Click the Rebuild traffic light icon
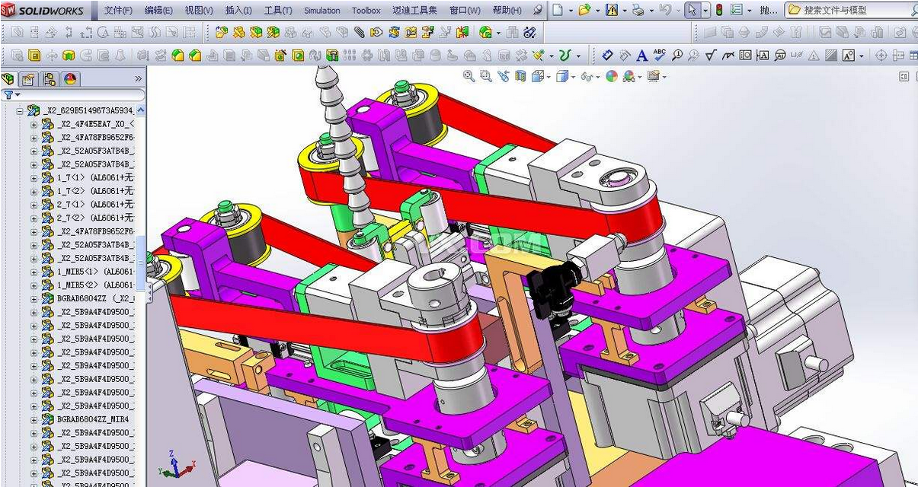Screen dimensions: 918x487 pos(718,10)
